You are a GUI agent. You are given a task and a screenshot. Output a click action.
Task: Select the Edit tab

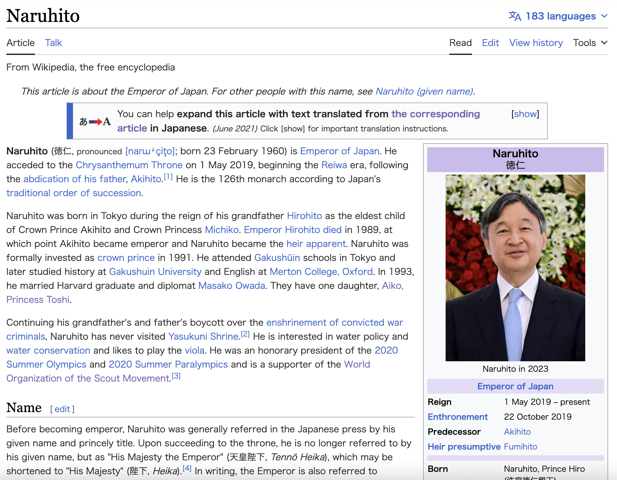point(490,43)
